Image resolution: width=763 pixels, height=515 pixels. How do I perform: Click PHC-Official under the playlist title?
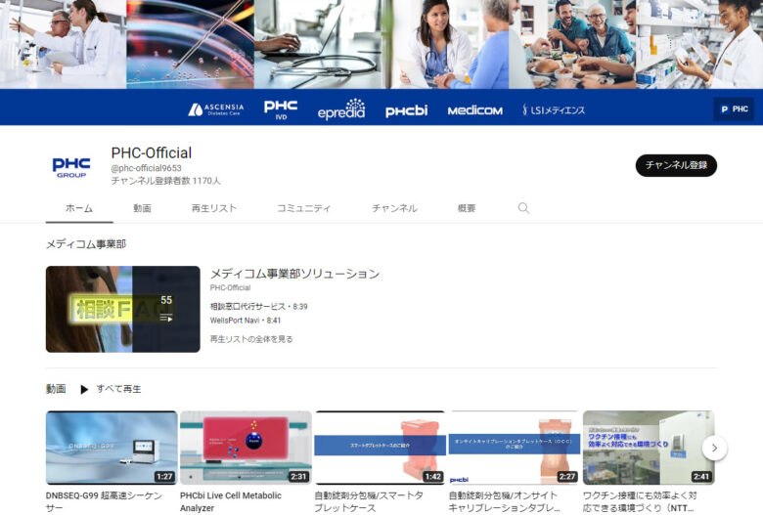[x=230, y=288]
